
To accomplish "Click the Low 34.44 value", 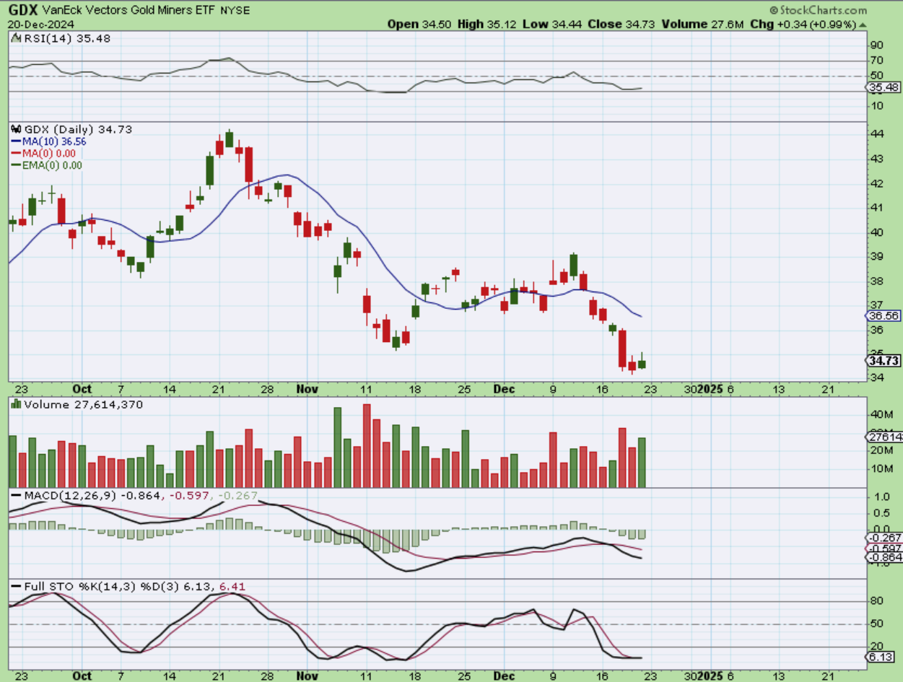I will point(551,24).
